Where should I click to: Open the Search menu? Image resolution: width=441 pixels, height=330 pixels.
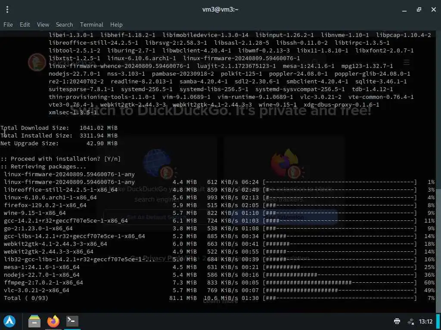65,24
